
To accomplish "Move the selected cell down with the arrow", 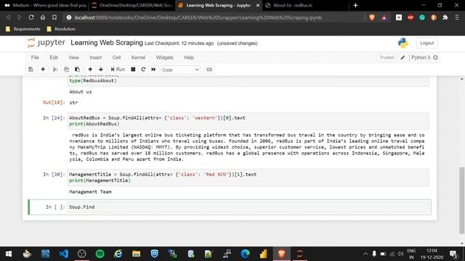I will click(x=101, y=70).
